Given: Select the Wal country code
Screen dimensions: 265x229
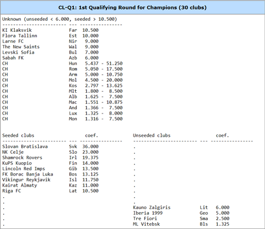Looking at the screenshot, I should pyautogui.click(x=73, y=47).
